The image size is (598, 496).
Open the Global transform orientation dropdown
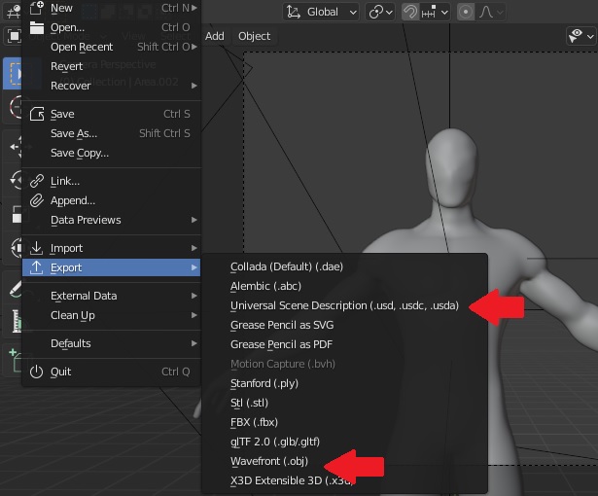322,12
